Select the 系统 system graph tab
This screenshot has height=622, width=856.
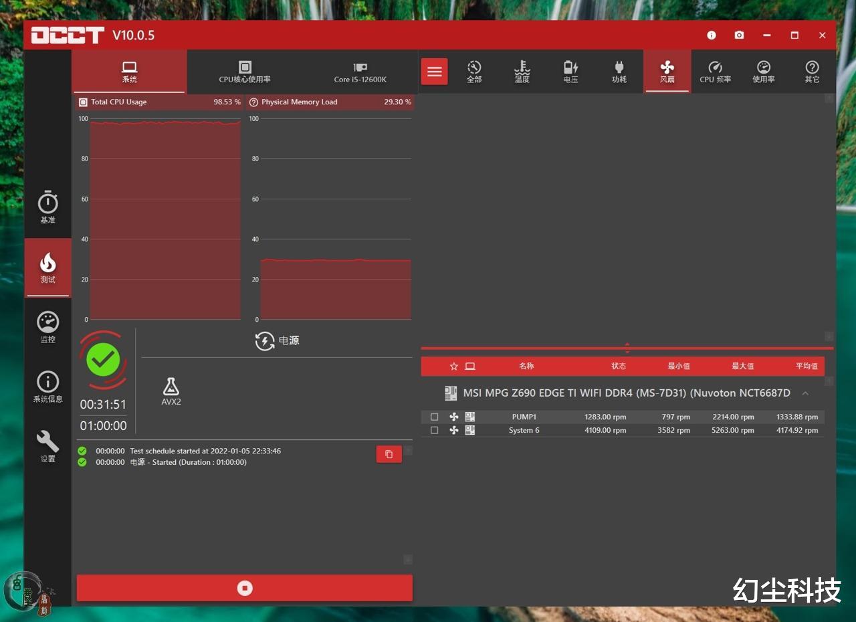coord(129,72)
